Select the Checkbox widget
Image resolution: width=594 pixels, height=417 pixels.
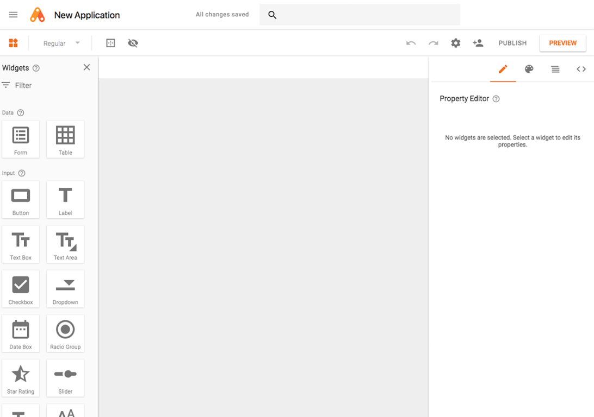pyautogui.click(x=21, y=289)
